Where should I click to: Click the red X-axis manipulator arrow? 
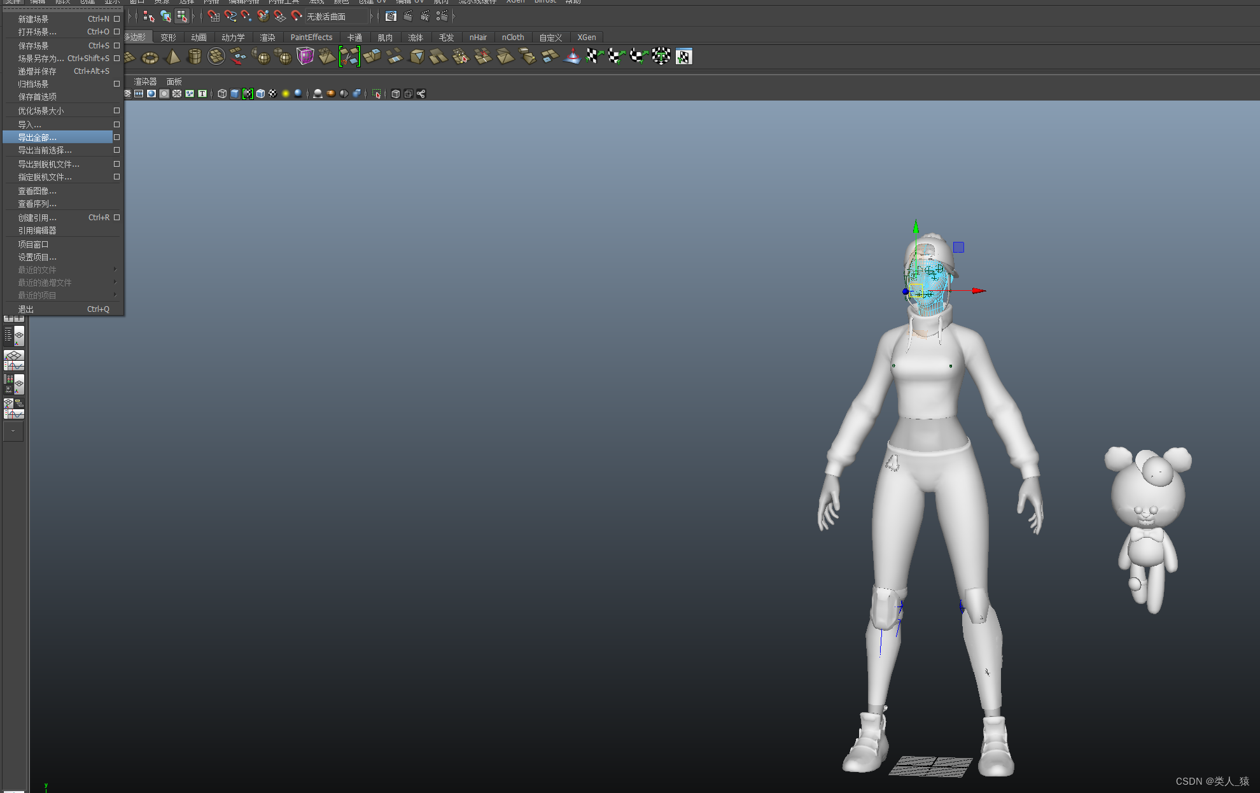(979, 291)
